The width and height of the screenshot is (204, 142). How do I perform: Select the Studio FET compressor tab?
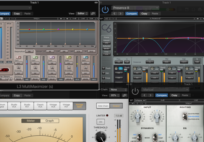[27, 106]
